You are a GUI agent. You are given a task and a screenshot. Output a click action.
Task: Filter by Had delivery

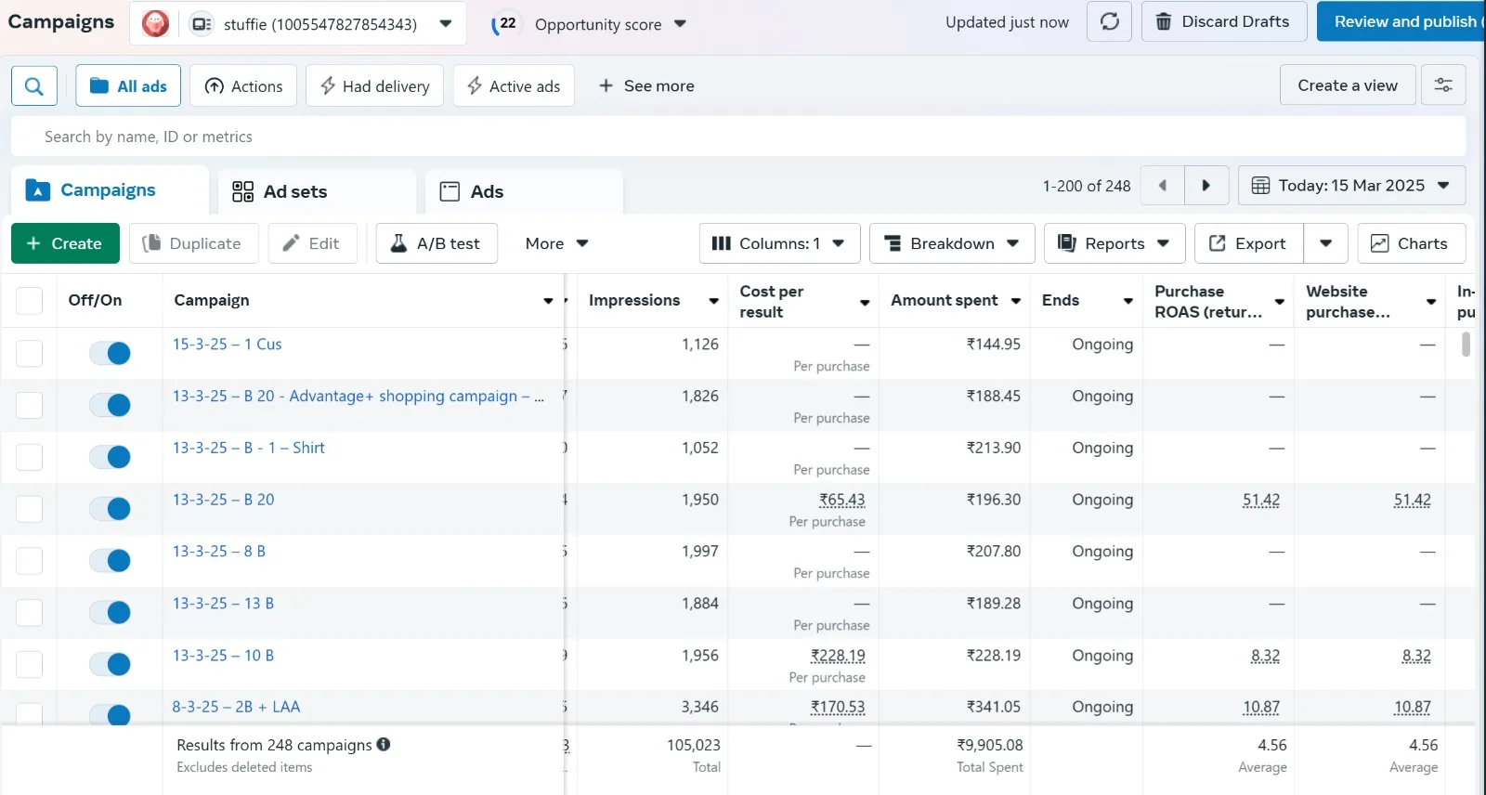374,85
